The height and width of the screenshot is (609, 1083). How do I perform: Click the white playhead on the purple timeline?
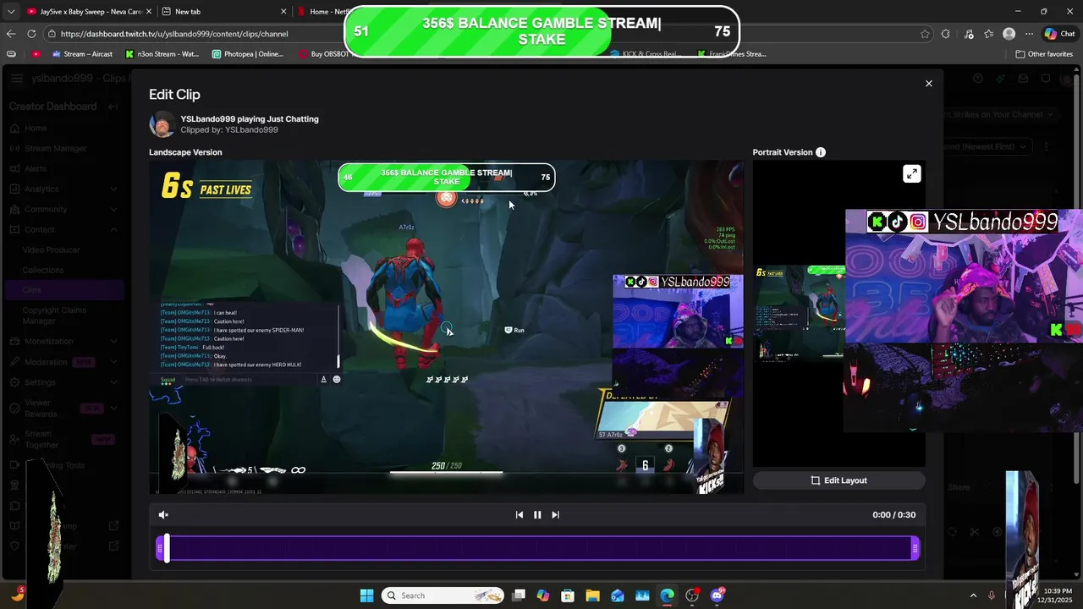[167, 548]
